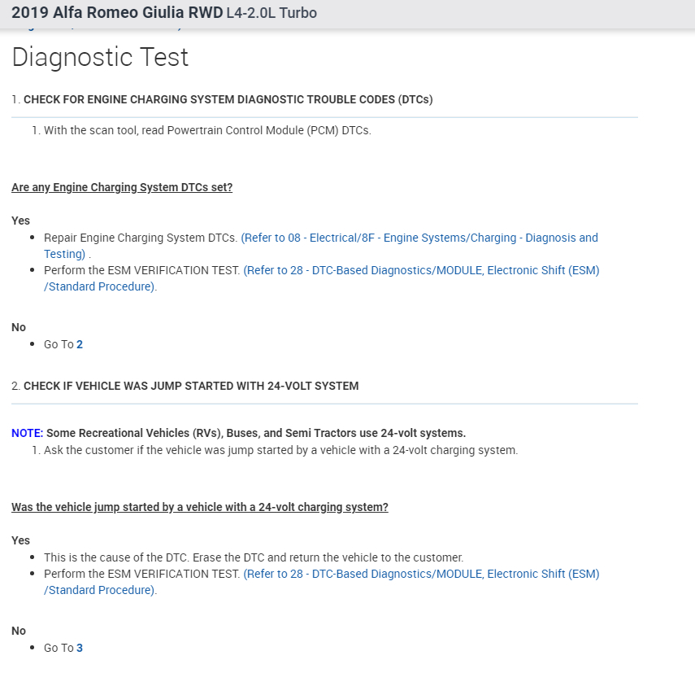Follow the "Go To 2" step link

[x=80, y=344]
